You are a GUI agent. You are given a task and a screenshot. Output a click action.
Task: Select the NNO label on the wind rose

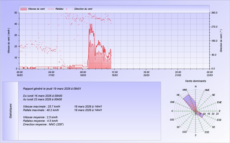(x=185, y=90)
